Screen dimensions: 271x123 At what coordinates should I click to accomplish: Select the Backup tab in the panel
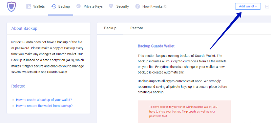(x=110, y=28)
